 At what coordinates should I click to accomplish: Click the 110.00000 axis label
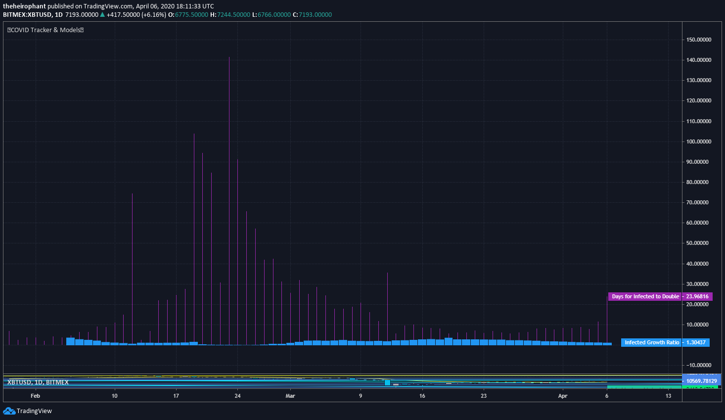tap(699, 121)
